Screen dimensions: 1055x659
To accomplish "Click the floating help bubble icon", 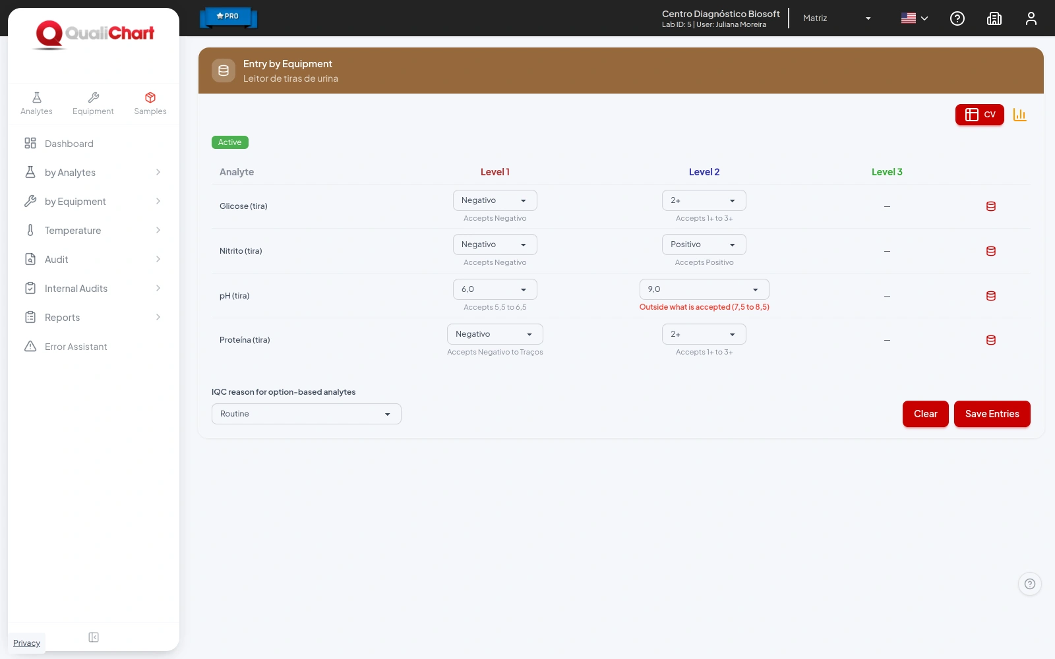I will [1030, 584].
